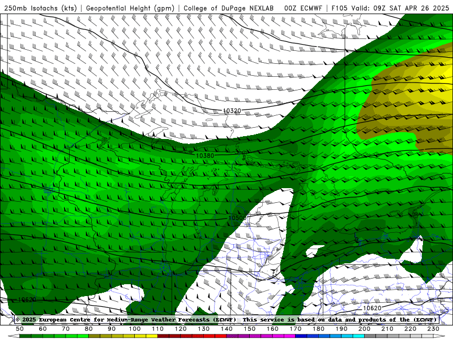Screen dimensions: 453x339
Task: Click the 230 knot legend label
Action: [434, 329]
